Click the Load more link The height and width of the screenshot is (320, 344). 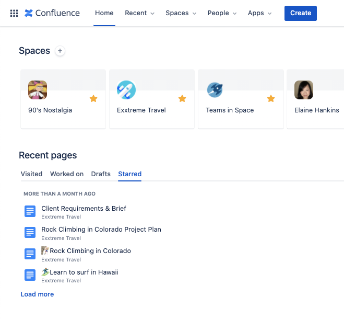pyautogui.click(x=37, y=294)
